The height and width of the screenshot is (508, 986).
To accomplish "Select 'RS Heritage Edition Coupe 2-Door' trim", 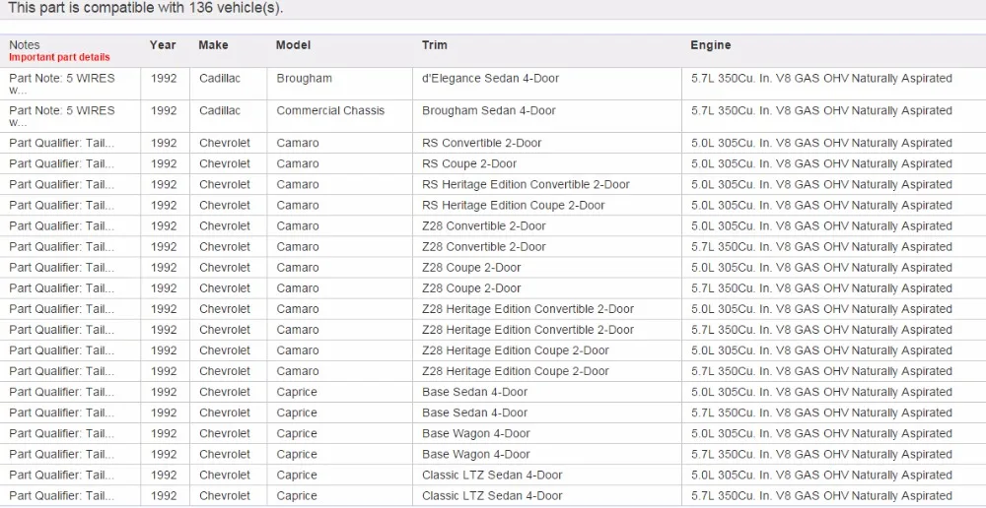I will click(x=513, y=206).
